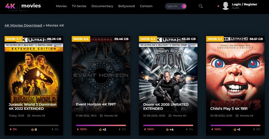The width and height of the screenshot is (269, 139).
Task: Open the TV-Series menu
Action: [x=79, y=6]
